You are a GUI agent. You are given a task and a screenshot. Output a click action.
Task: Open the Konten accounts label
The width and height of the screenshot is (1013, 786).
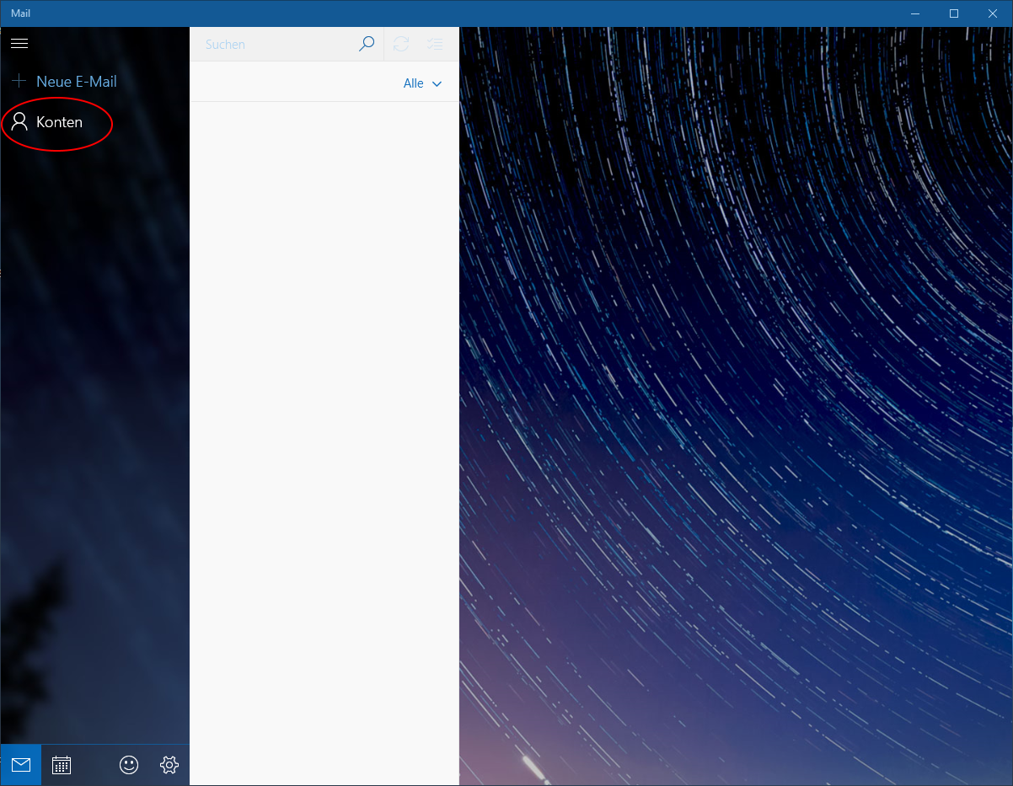point(59,122)
